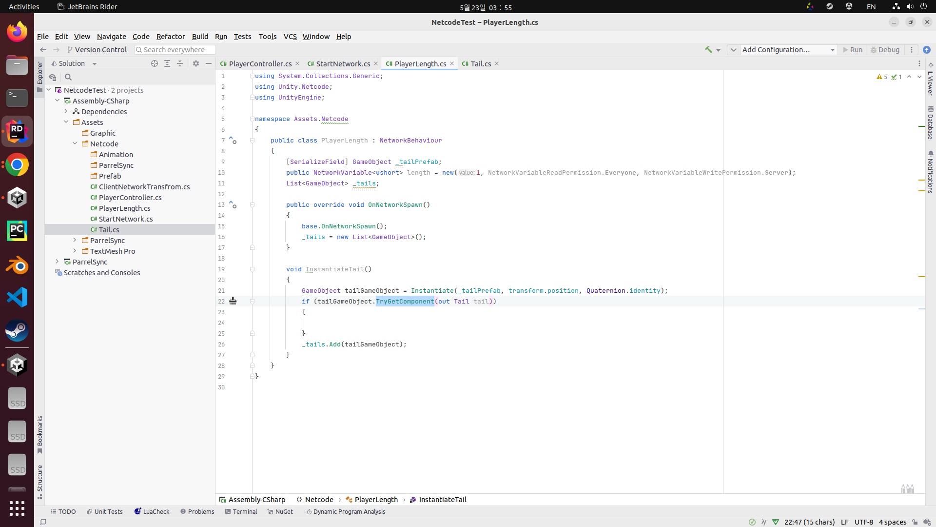Fold the InstantiateTail method on line 19
The height and width of the screenshot is (527, 936).
252,269
